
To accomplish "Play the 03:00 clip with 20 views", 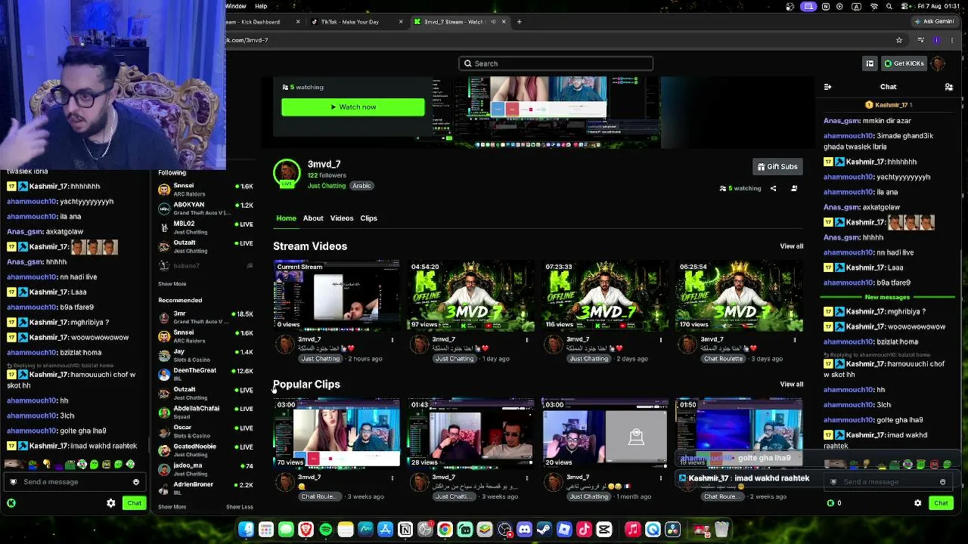I will 605,434.
